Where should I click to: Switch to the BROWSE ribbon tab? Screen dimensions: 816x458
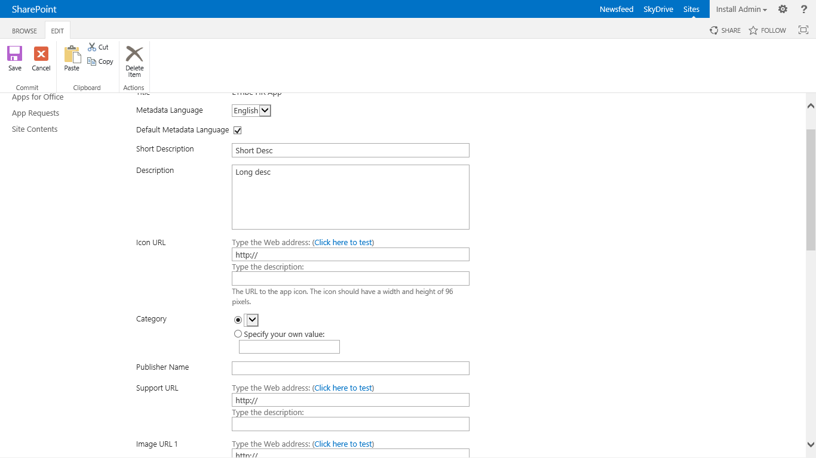click(24, 31)
